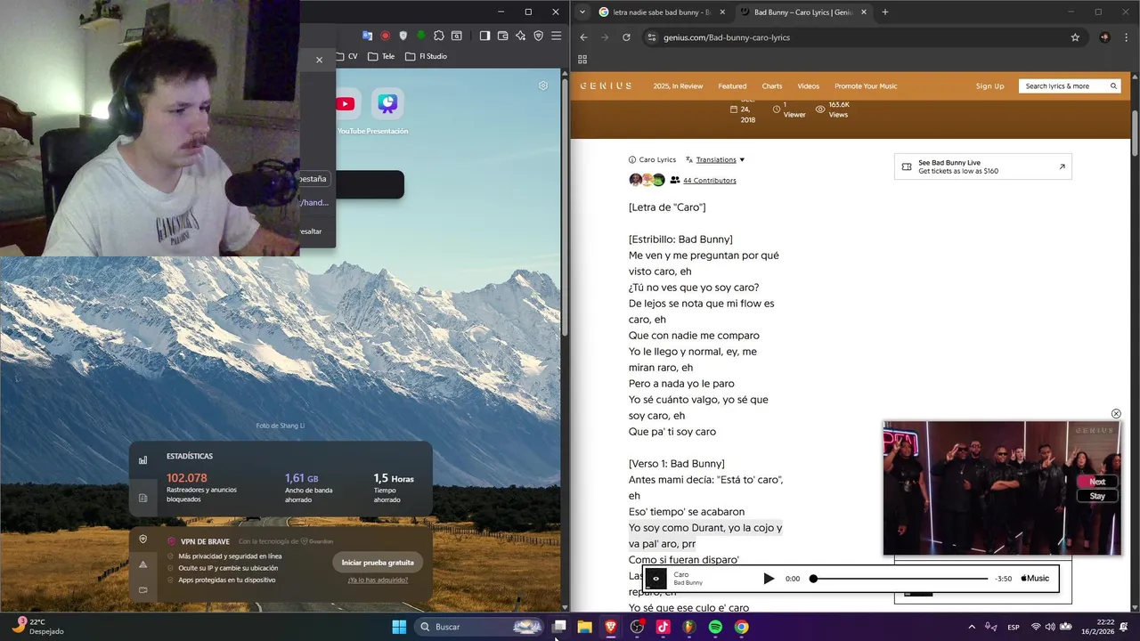Screen dimensions: 1140x641
Task: Open the green download extension icon
Action: tap(420, 36)
